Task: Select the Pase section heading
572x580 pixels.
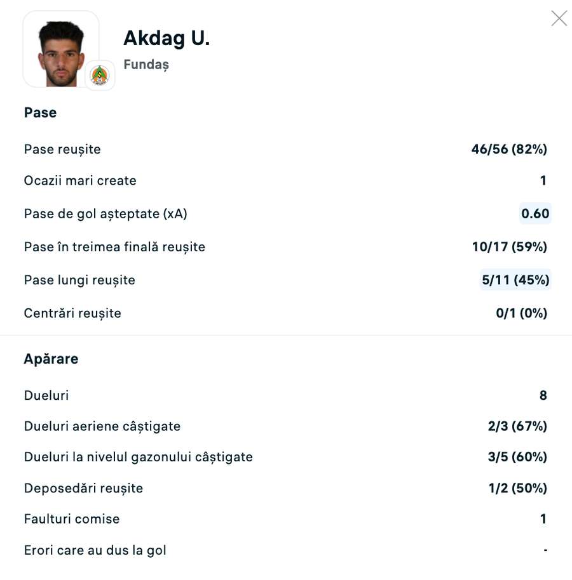Action: point(41,112)
